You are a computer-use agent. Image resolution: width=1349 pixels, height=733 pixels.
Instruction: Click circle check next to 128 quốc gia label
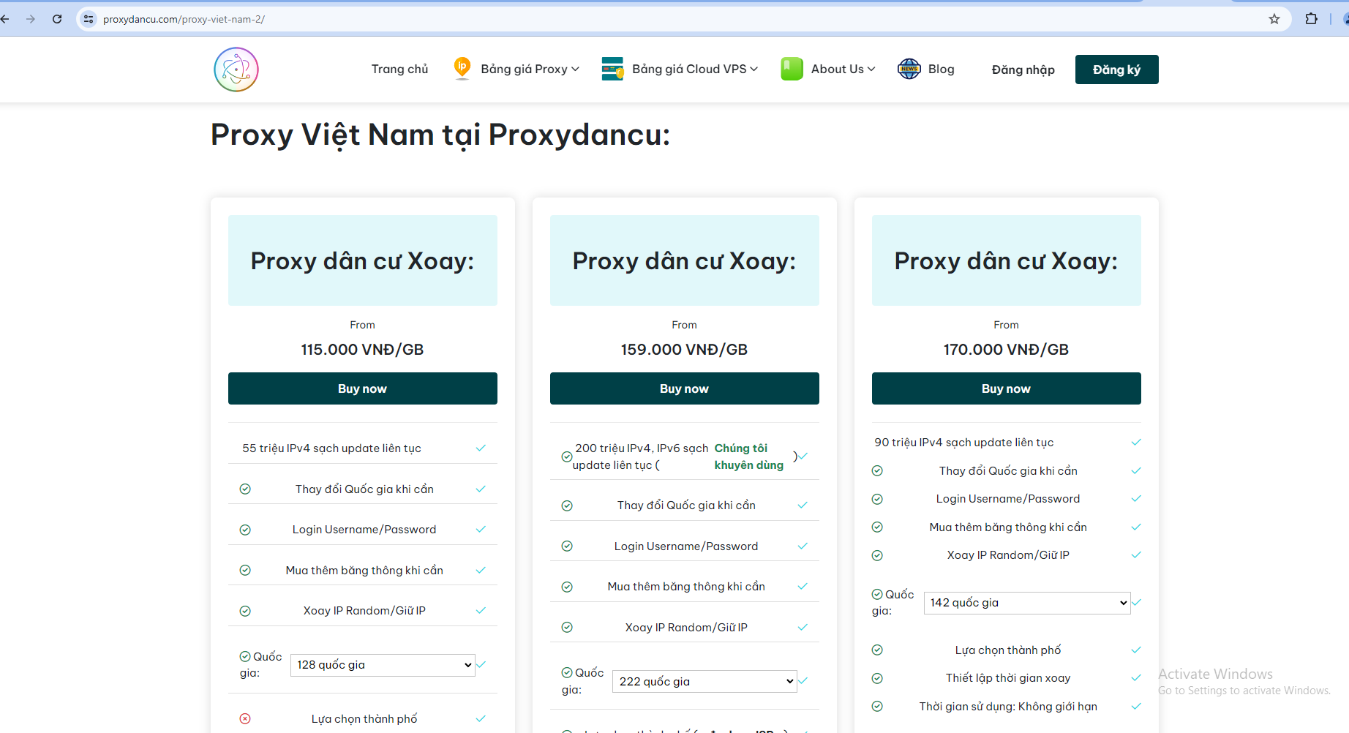pyautogui.click(x=245, y=656)
